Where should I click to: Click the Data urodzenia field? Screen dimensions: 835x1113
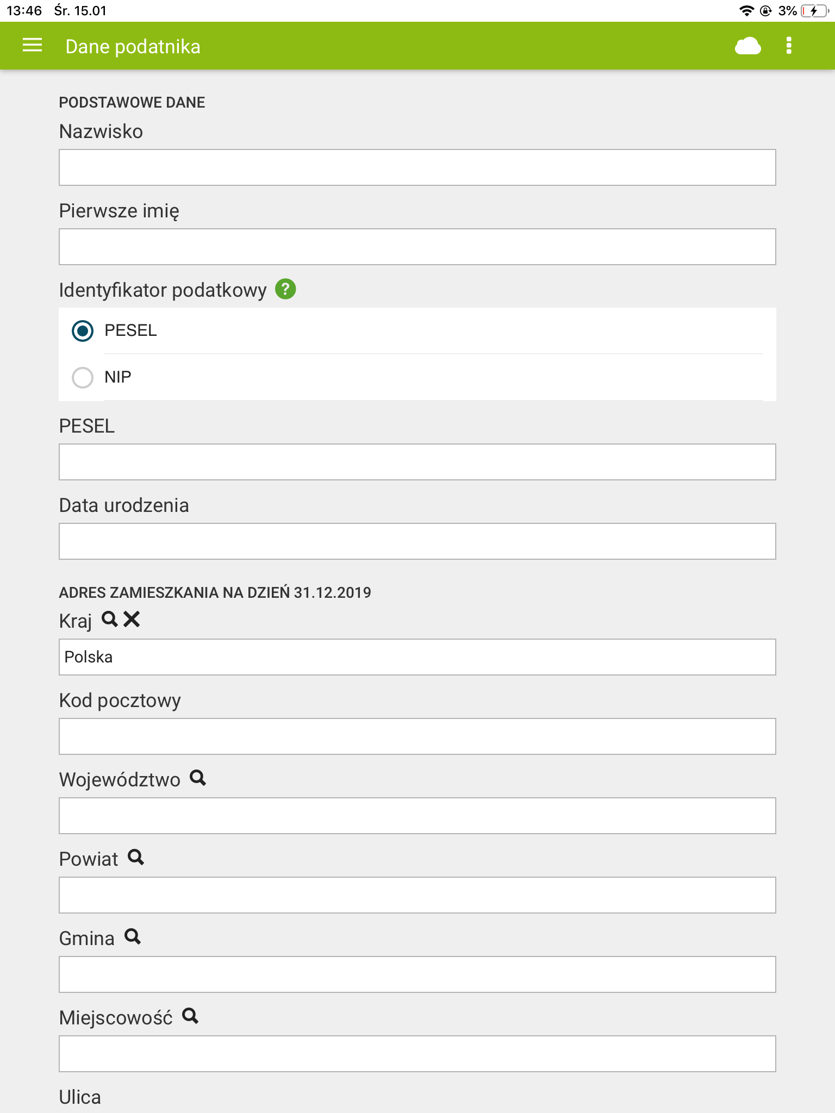click(417, 541)
